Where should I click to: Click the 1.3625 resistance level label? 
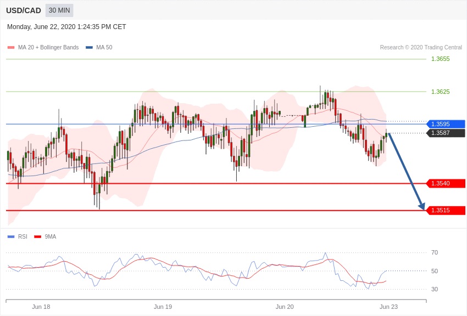click(x=440, y=92)
